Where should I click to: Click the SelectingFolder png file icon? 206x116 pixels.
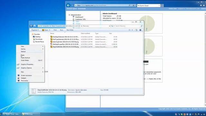pos(51,42)
